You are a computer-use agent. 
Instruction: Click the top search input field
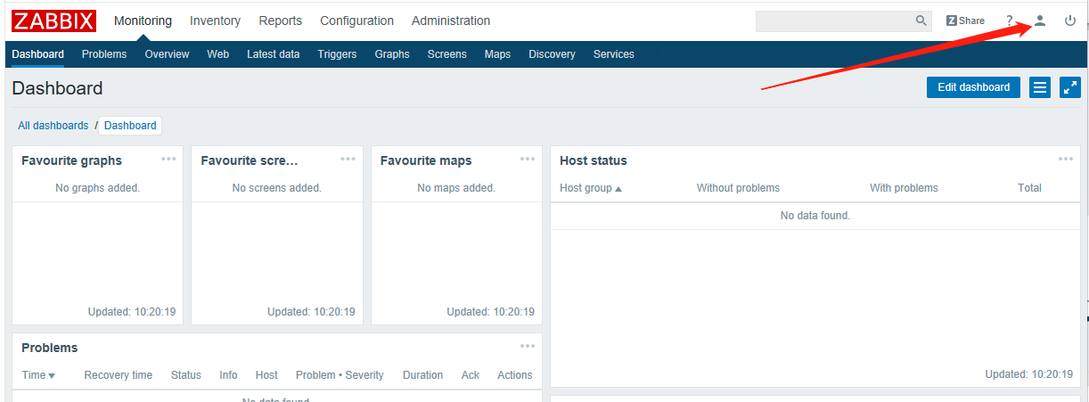pyautogui.click(x=834, y=21)
